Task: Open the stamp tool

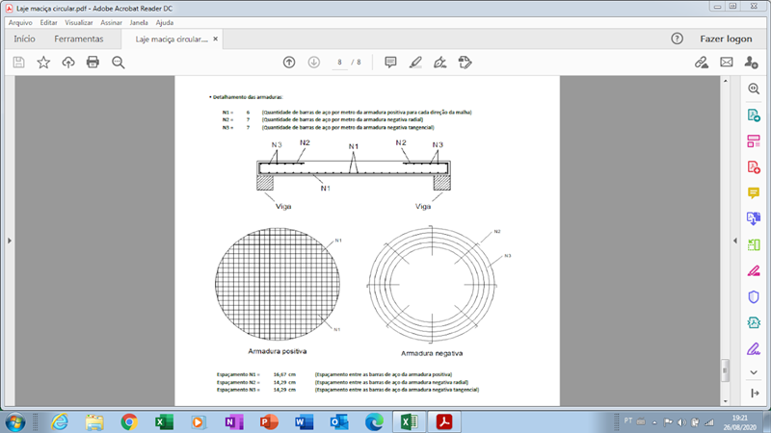Action: click(x=465, y=63)
